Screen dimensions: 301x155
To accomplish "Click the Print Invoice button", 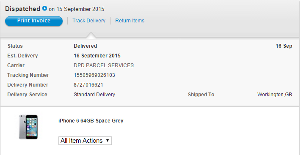I will point(34,21).
